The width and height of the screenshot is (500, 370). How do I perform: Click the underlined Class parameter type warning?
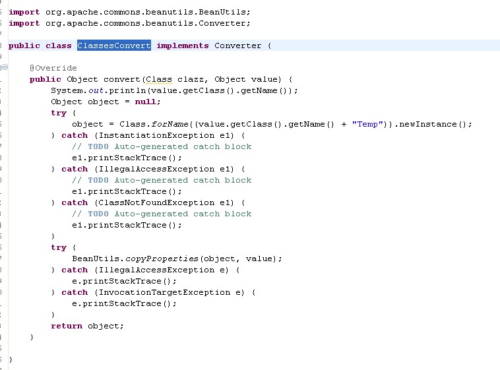point(159,79)
